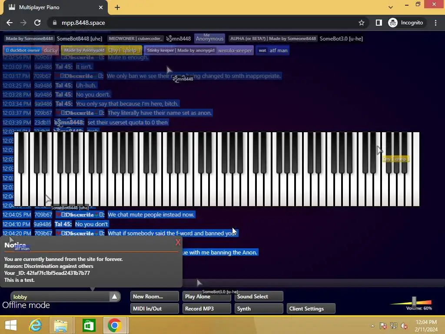
Task: Open the taskbar clock and date
Action: tap(426, 326)
